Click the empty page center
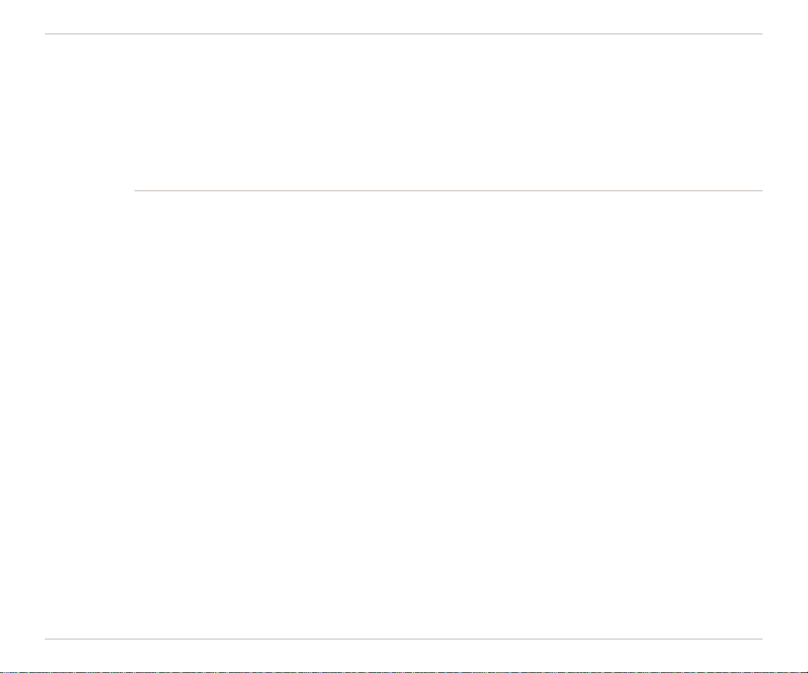 tap(404, 336)
